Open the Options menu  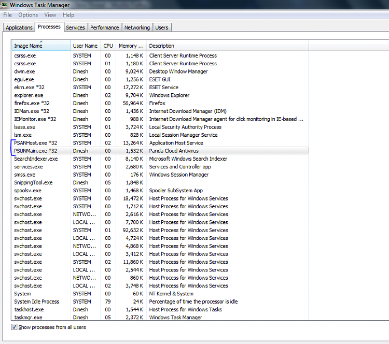coord(28,15)
